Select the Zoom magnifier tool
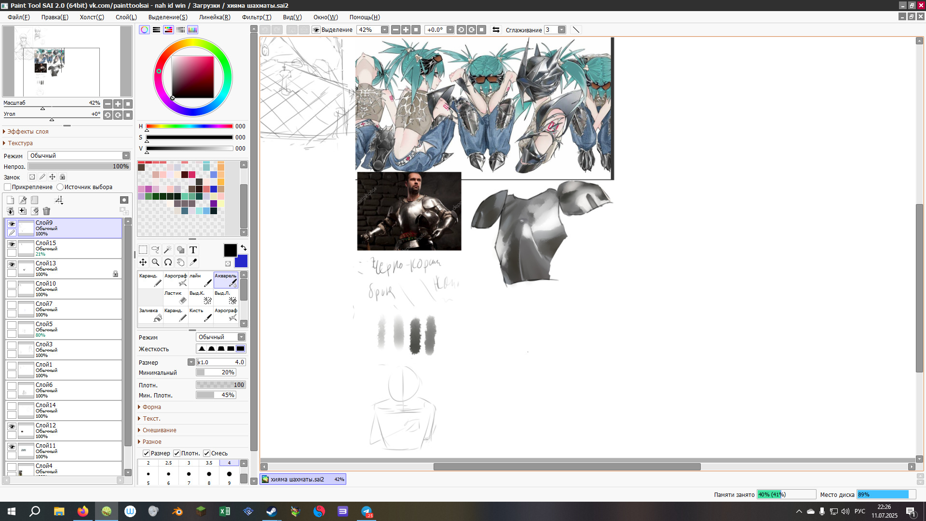Screen dimensions: 926x521 point(155,262)
